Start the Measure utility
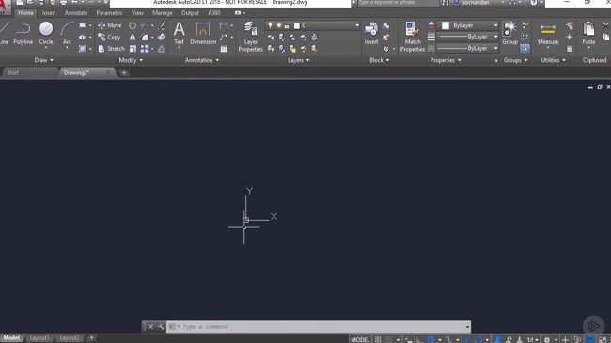The height and width of the screenshot is (343, 611). (x=548, y=34)
